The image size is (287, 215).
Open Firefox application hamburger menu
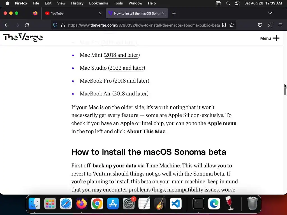pyautogui.click(x=280, y=25)
